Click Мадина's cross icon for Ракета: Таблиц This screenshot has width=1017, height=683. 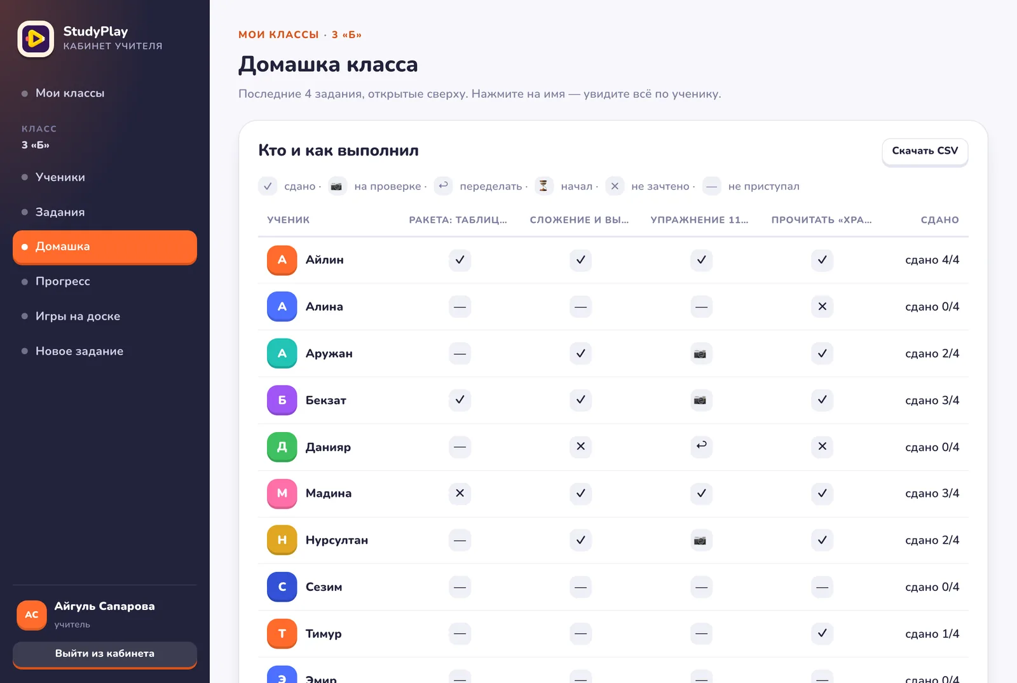[x=460, y=493]
